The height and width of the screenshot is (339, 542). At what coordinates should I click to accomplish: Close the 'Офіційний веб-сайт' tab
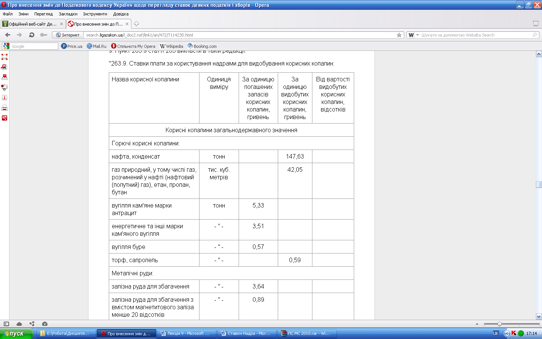(62, 24)
